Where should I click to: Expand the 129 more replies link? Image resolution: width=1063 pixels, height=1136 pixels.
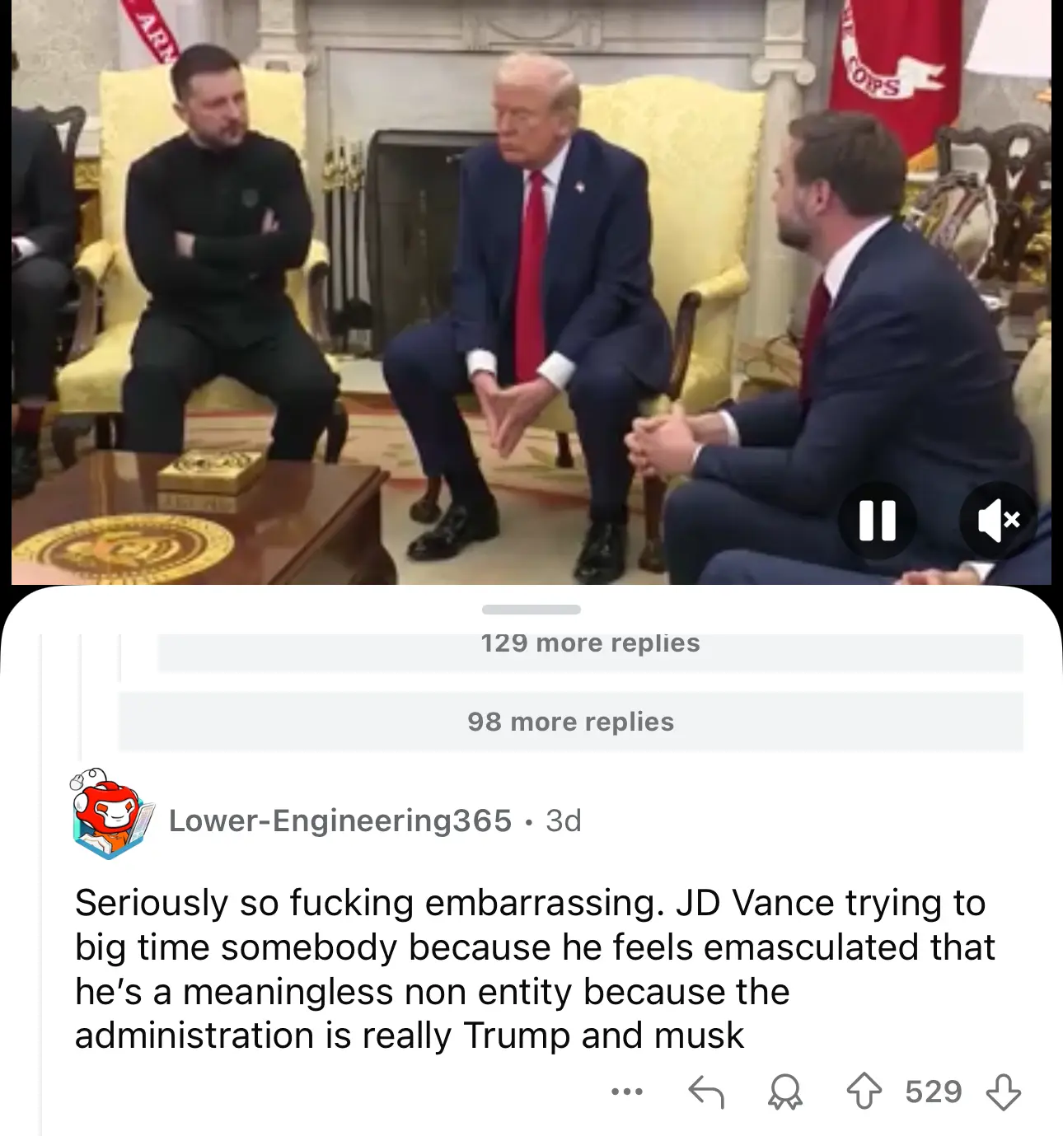point(590,643)
